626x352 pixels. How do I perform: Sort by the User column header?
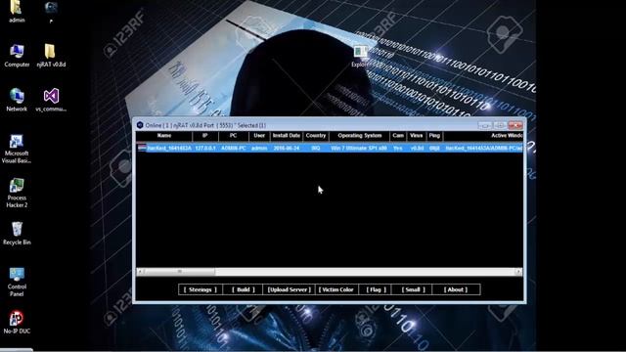click(259, 136)
